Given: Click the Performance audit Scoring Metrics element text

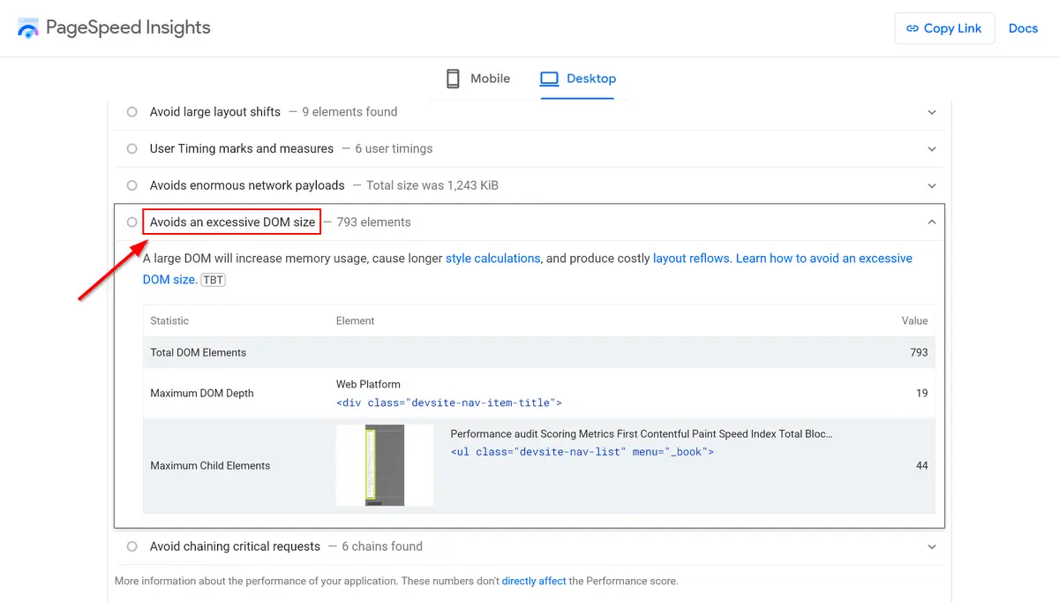Looking at the screenshot, I should click(642, 433).
